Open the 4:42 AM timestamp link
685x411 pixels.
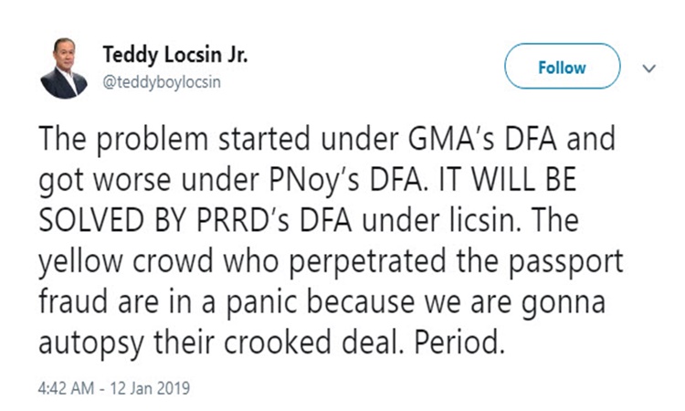(x=66, y=388)
